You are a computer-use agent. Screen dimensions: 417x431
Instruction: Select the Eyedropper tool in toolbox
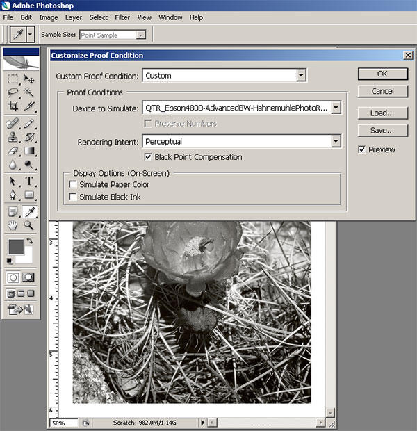[x=29, y=211]
